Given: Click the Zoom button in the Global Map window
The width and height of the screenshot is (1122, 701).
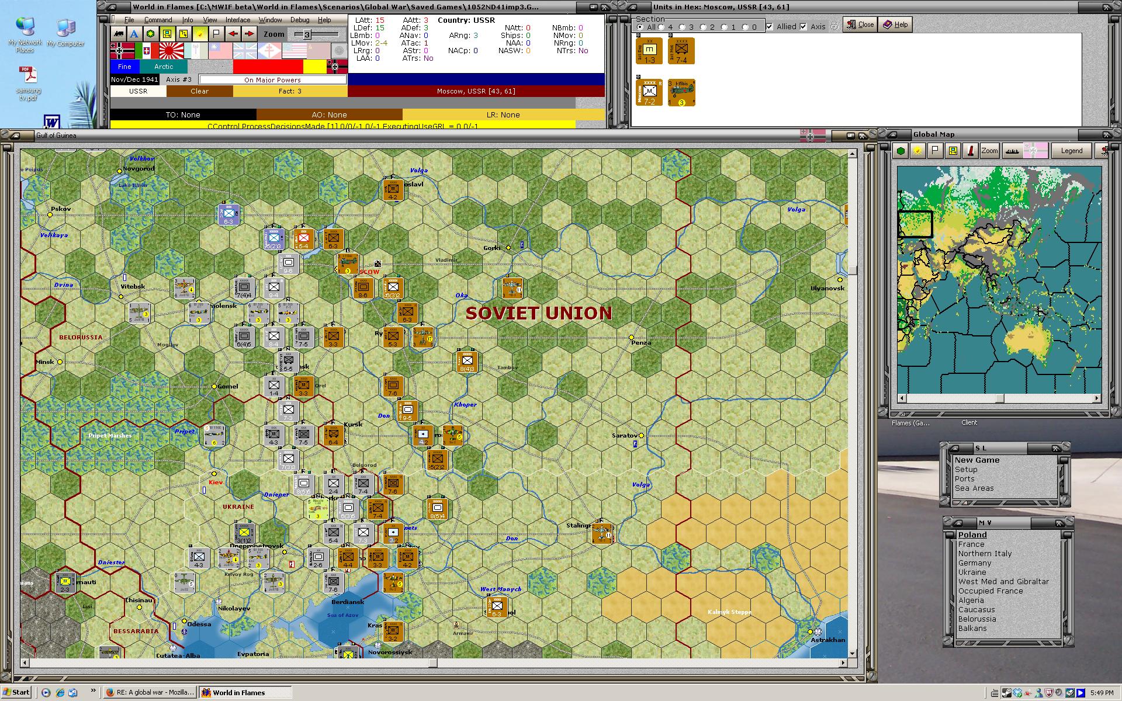Looking at the screenshot, I should [989, 151].
